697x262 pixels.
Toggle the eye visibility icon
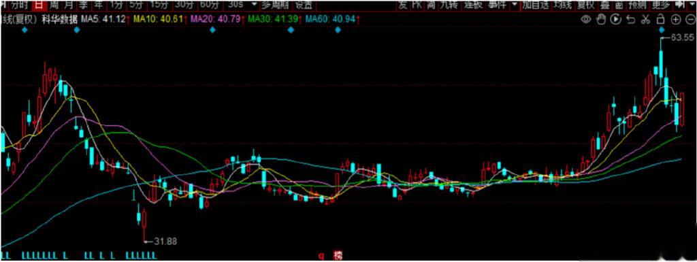pyautogui.click(x=586, y=19)
